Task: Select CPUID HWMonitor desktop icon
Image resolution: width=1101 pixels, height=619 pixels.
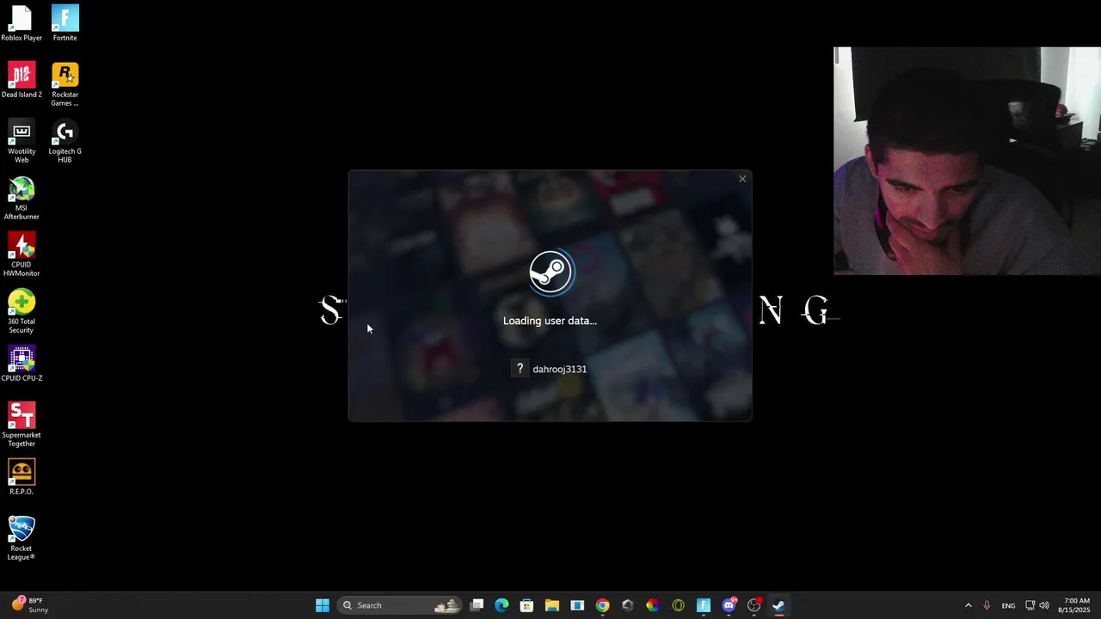Action: (x=22, y=254)
